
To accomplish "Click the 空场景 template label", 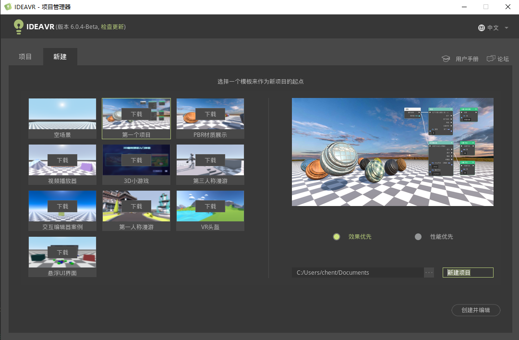I will pos(62,135).
